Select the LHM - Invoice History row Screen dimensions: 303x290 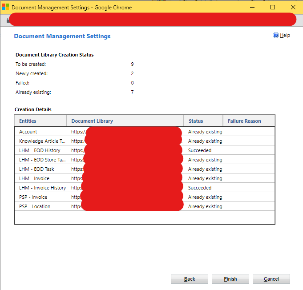(x=42, y=188)
